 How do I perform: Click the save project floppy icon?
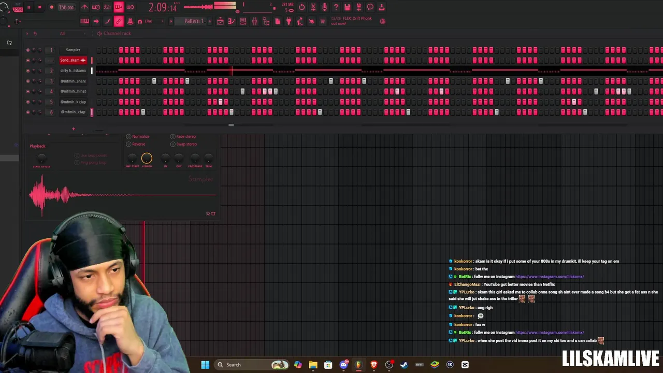(x=348, y=7)
